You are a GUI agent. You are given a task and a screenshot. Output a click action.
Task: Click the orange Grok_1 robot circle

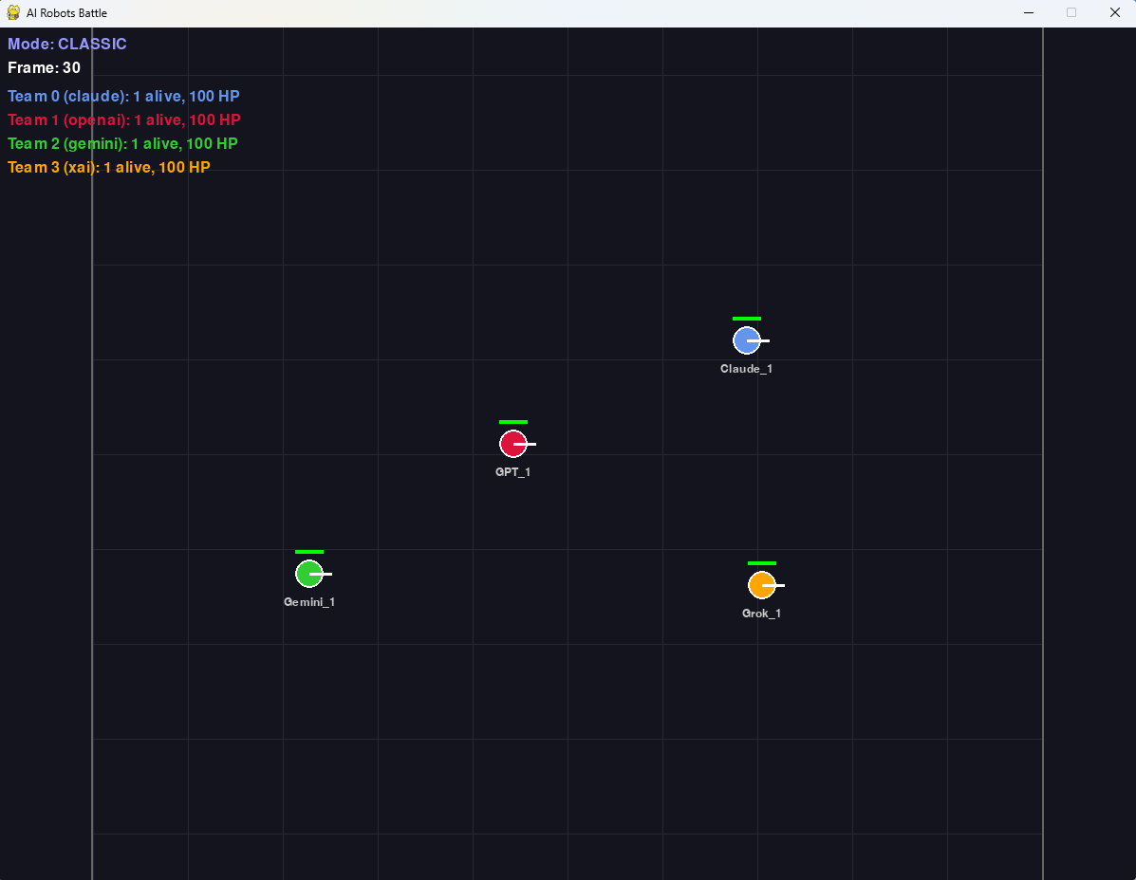pos(761,585)
